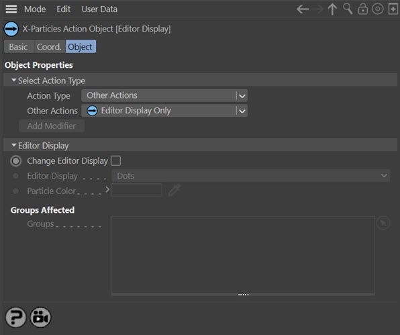Click the Groups object picker icon
400x335 pixels.
pyautogui.click(x=383, y=224)
